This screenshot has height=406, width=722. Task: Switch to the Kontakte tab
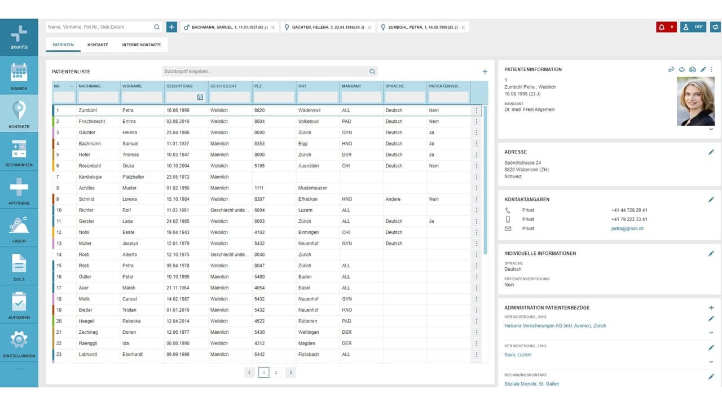pyautogui.click(x=98, y=45)
